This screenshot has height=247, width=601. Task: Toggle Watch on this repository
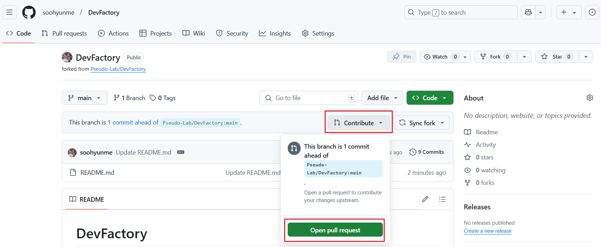(440, 57)
